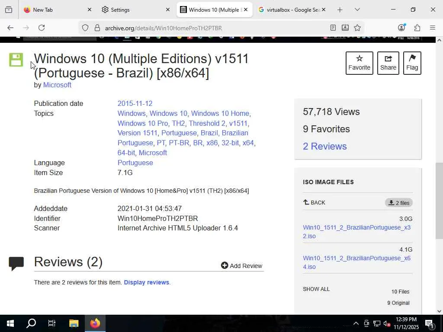
Task: Click the Reviews speech bubble icon
Action: click(x=16, y=263)
